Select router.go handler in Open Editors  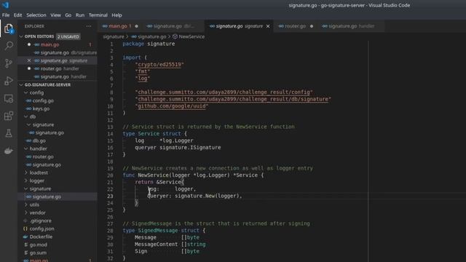[x=60, y=68]
